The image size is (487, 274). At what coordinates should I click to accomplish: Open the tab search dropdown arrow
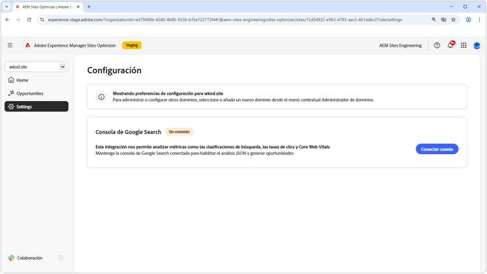click(6, 6)
